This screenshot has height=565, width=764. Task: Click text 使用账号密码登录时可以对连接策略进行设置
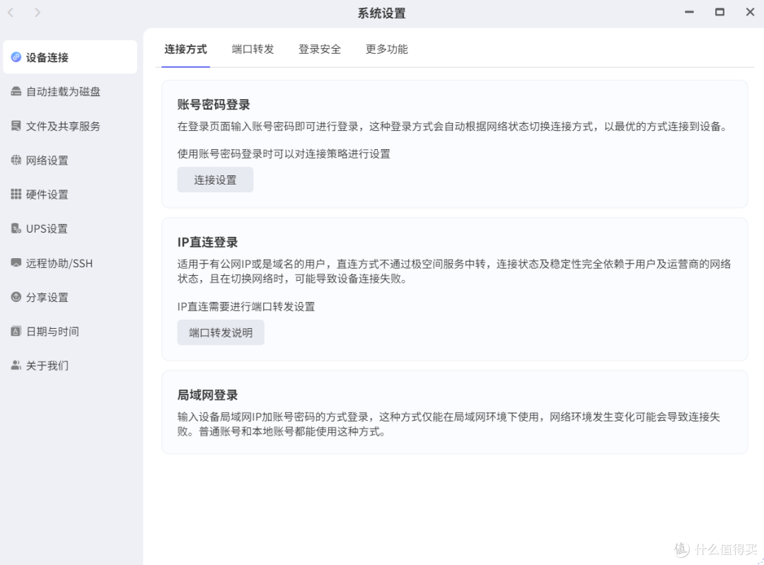(x=284, y=154)
